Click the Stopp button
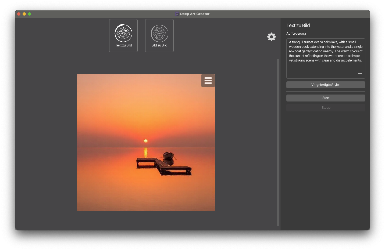The width and height of the screenshot is (385, 250). point(326,108)
